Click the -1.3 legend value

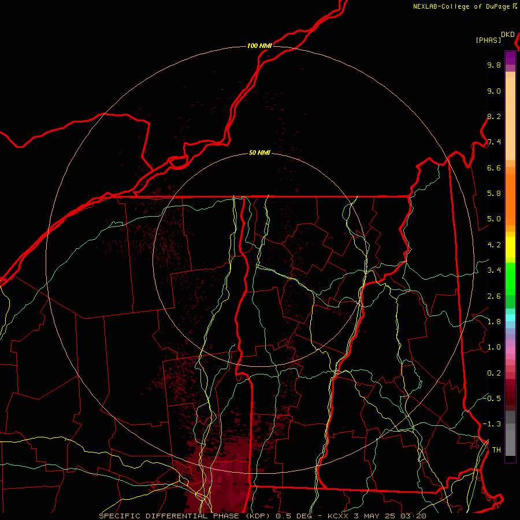(x=492, y=424)
